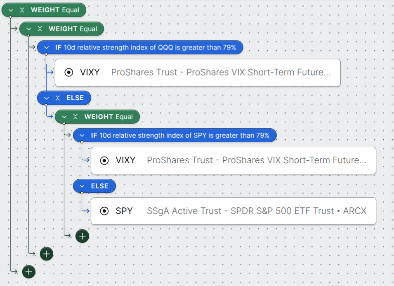Collapse the second ELSE branch above SPY

[83, 186]
